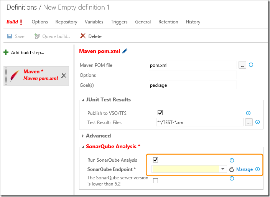Focus the Maven POM file field
The width and height of the screenshot is (270, 197).
pos(193,65)
